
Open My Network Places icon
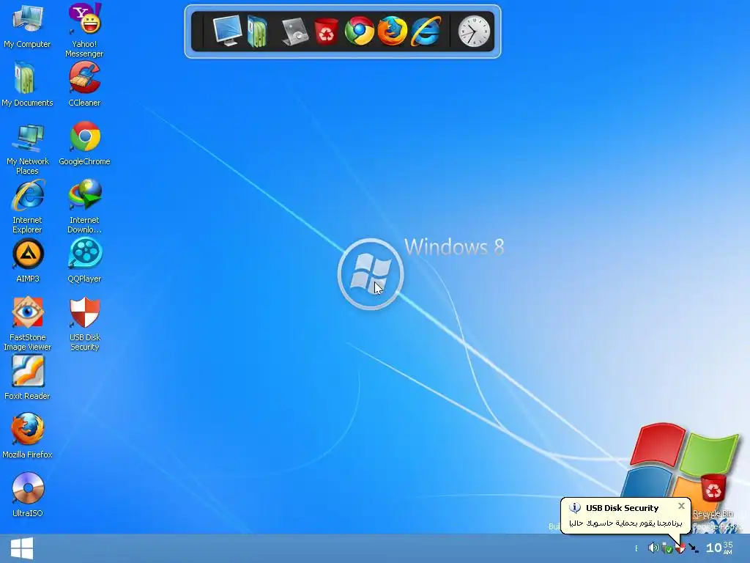pos(27,148)
